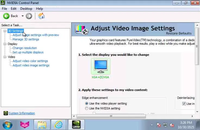Screen dimensions: 200x130
Task: Click the vertical scrollbar up arrow
Action: [x=197, y=25]
